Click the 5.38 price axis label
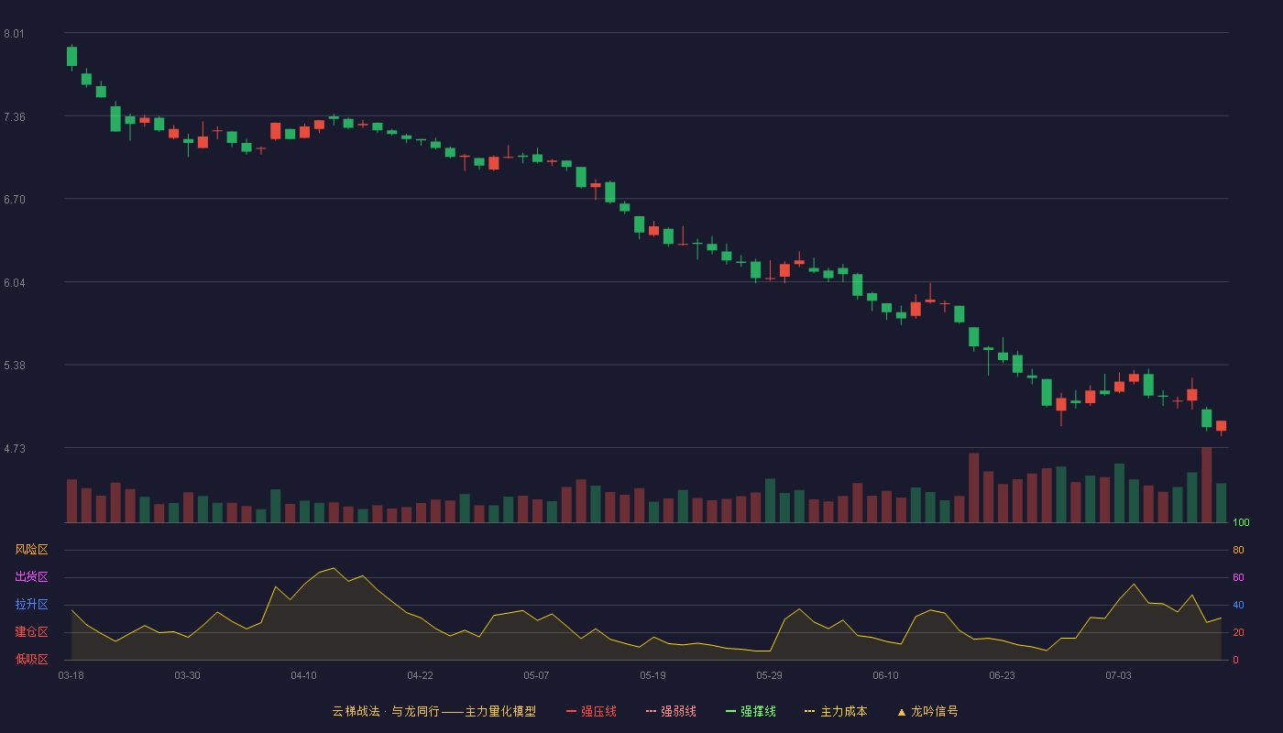This screenshot has height=733, width=1283. click(x=14, y=366)
